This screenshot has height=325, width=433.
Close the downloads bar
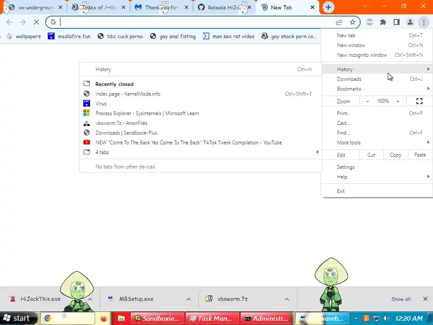[425, 299]
